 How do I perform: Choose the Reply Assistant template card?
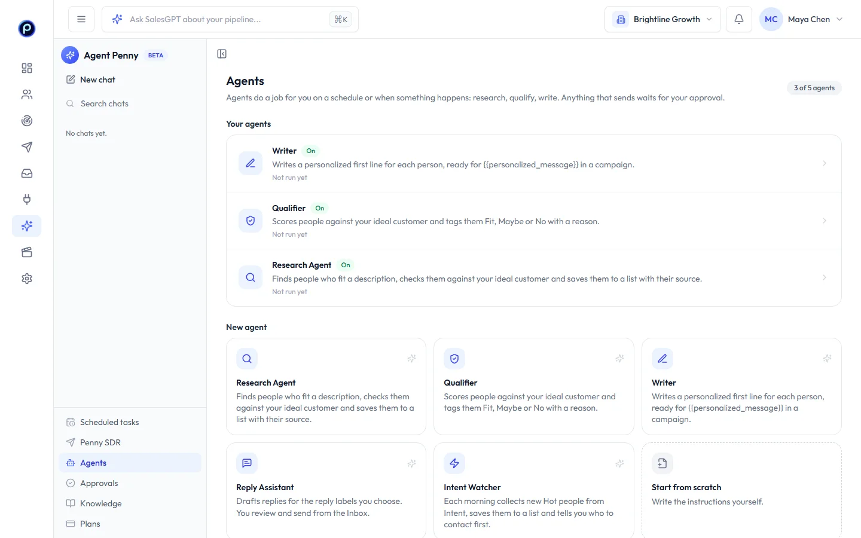326,490
